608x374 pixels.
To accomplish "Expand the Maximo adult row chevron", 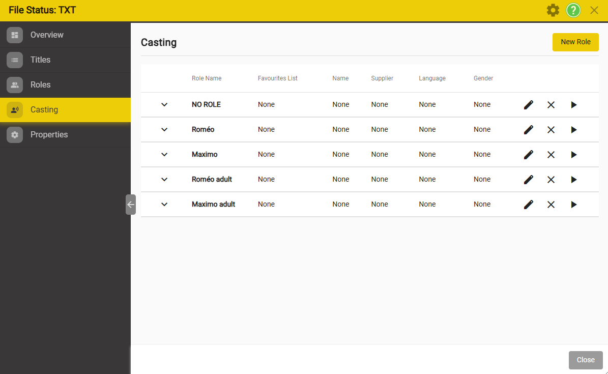I will coord(164,205).
